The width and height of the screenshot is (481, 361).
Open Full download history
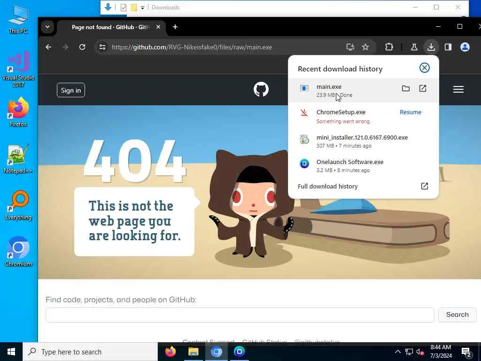point(363,186)
